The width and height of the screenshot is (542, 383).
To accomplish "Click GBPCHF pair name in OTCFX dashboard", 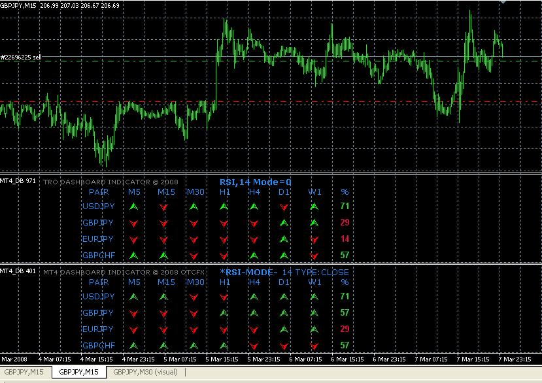I will (x=99, y=345).
